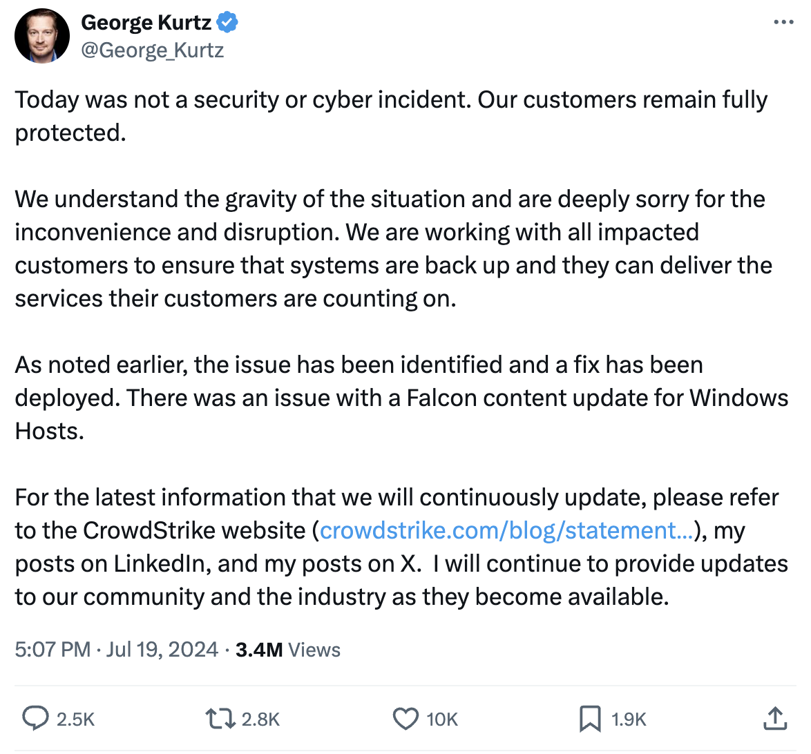Open the @George_Kurtz handle link

click(153, 50)
